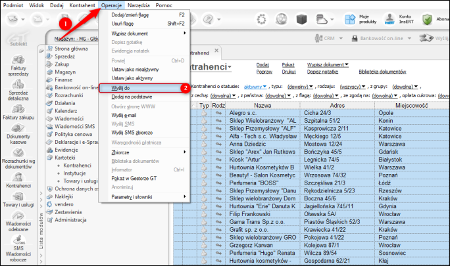Select the row 'Alegro s.c.'

(x=311, y=113)
